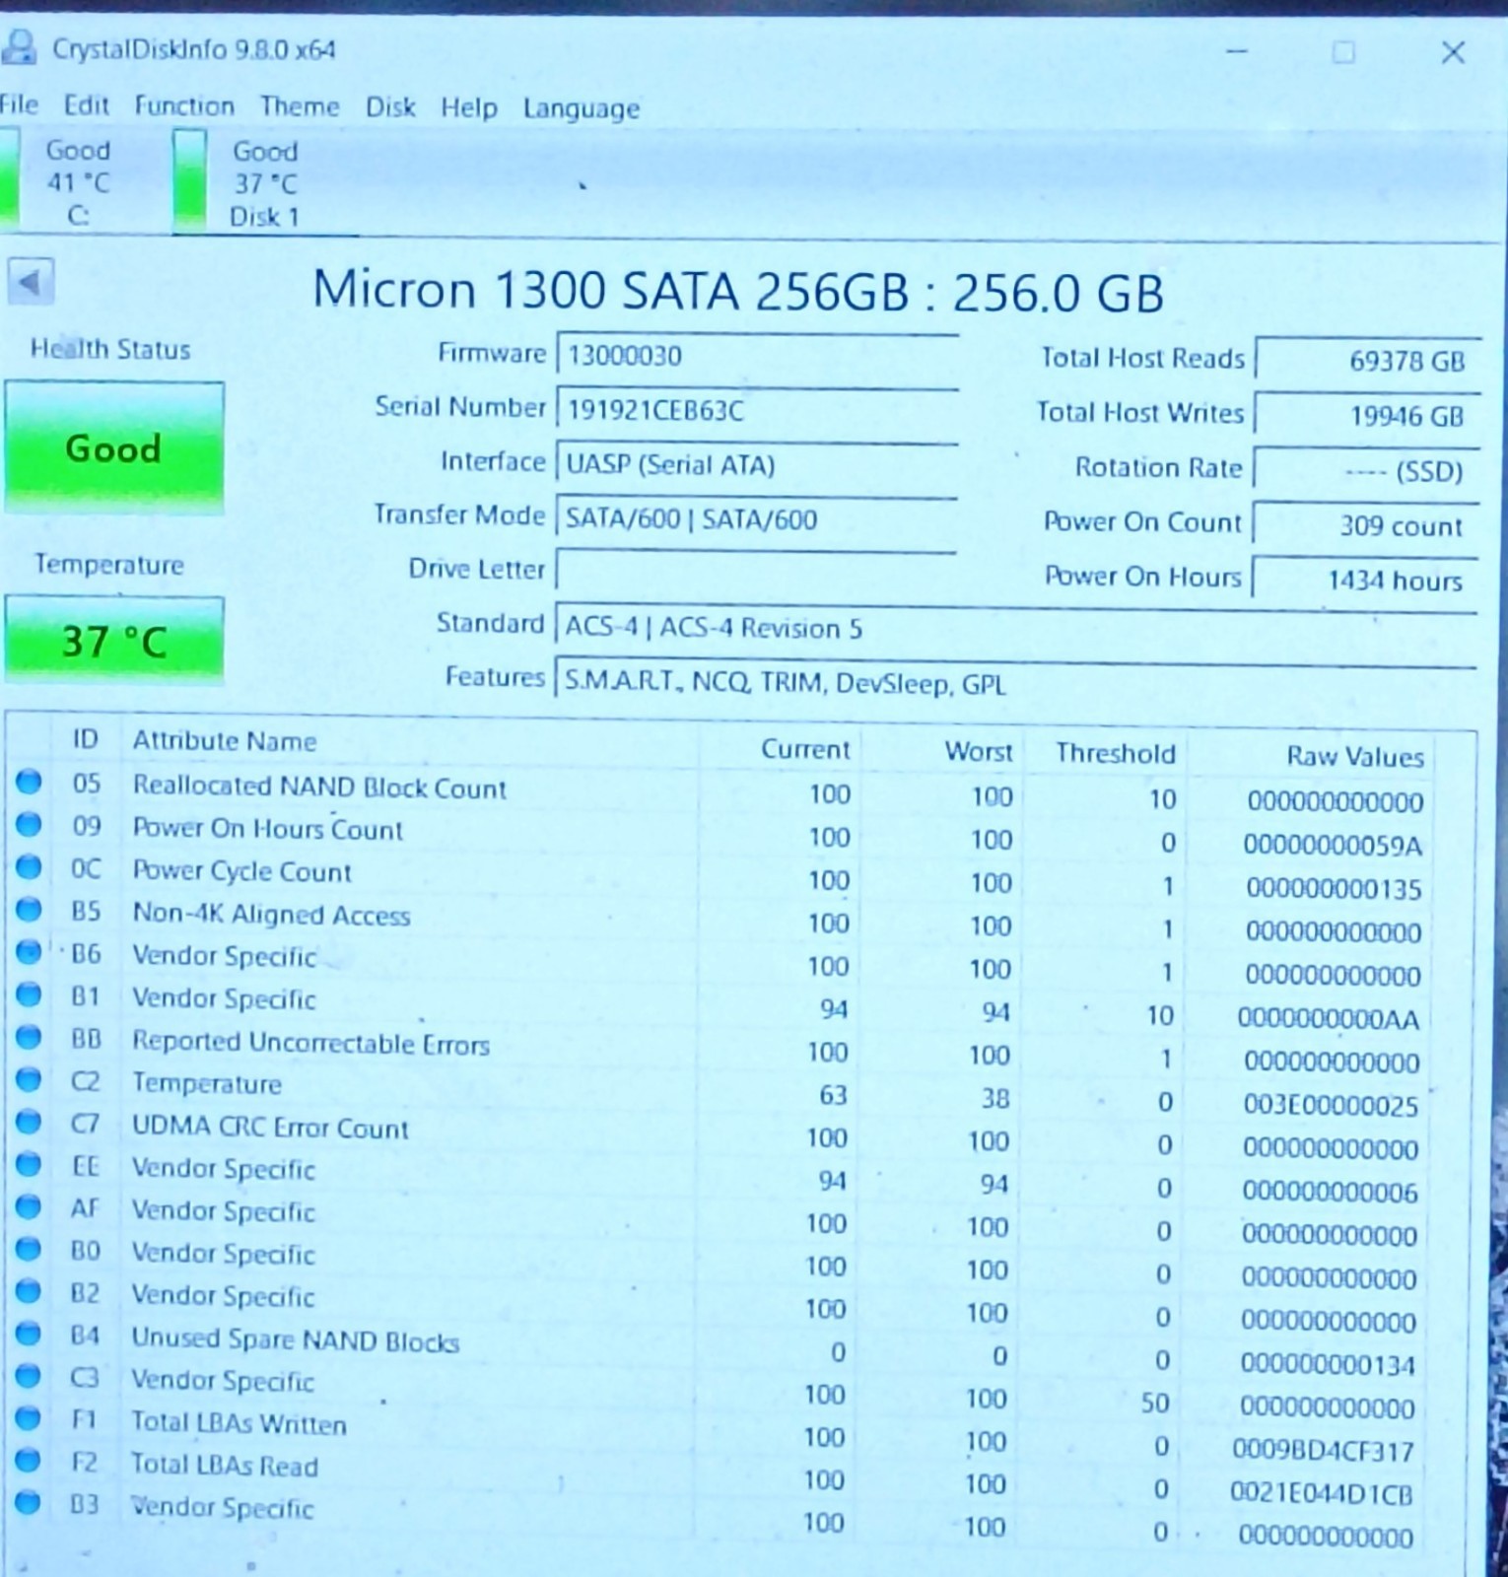Click status dot for Reported Uncorrectable Errors
The height and width of the screenshot is (1577, 1508).
click(x=29, y=1037)
